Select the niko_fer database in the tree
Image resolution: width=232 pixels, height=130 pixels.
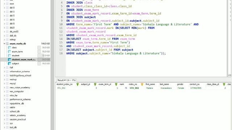14,95
